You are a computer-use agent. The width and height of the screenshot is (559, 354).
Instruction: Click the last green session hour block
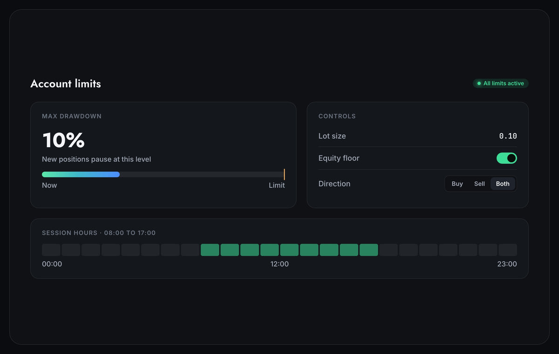369,250
